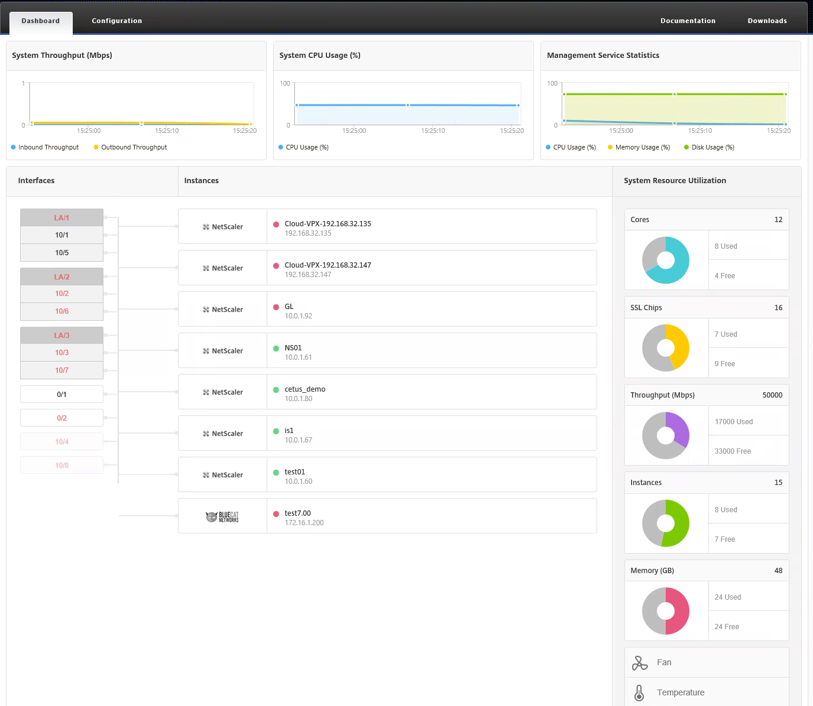Expand the LA/2 interface group
The width and height of the screenshot is (813, 706).
(x=61, y=276)
